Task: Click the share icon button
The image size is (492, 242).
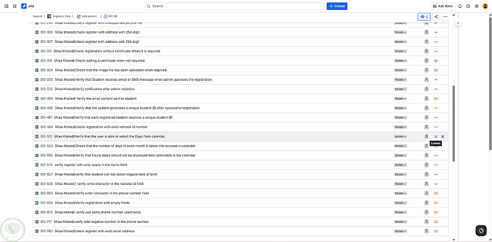Action: point(436,17)
